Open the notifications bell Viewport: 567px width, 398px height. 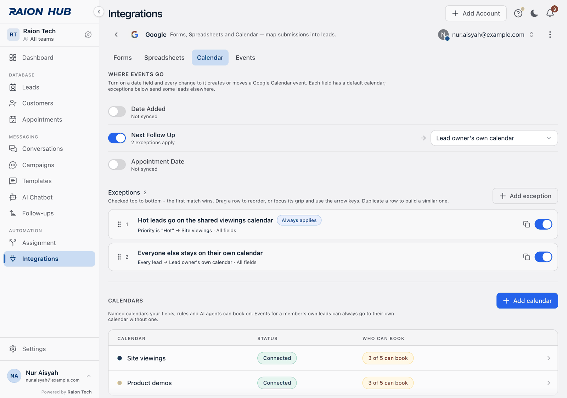(550, 13)
